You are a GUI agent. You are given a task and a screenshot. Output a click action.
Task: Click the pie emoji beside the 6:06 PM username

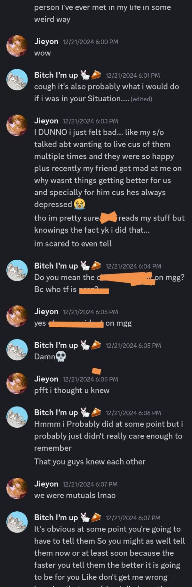(96, 412)
